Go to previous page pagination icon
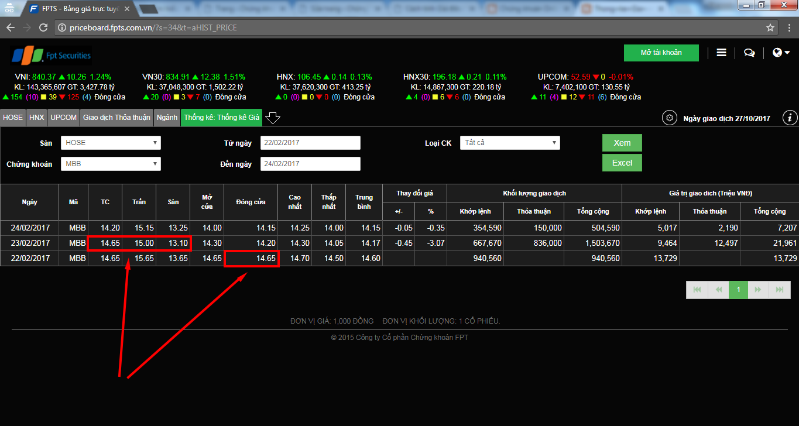The height and width of the screenshot is (426, 799). [718, 290]
